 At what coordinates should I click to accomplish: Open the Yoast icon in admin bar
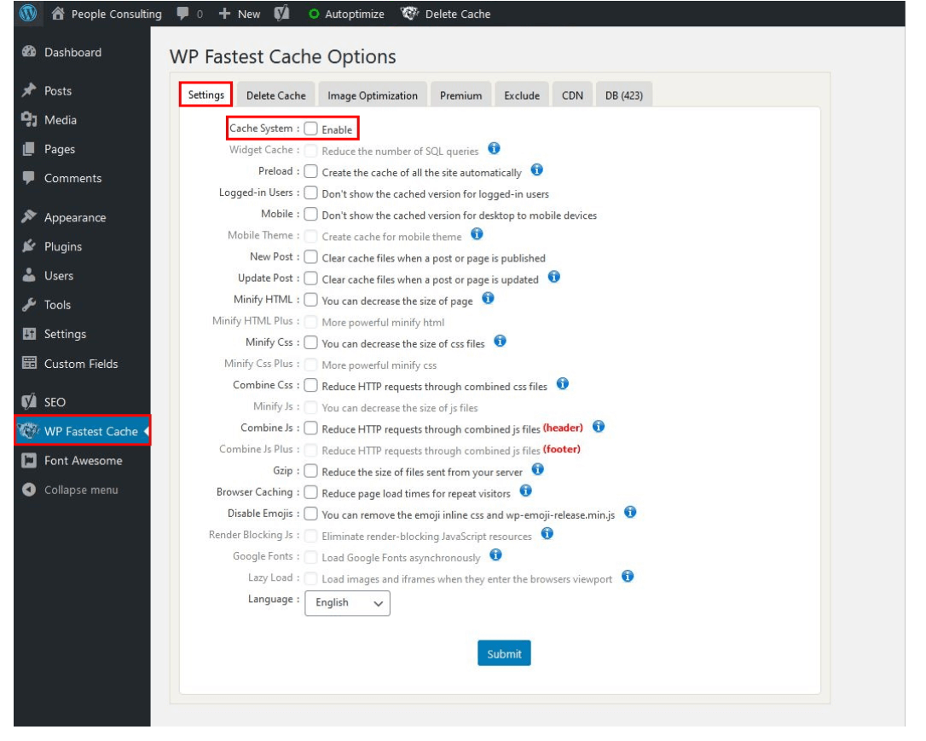281,13
